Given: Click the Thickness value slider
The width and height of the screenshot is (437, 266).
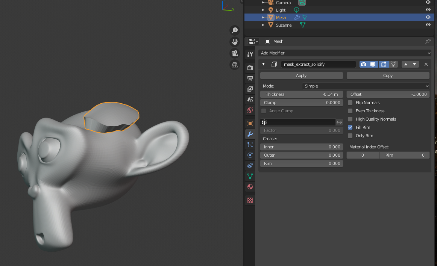Looking at the screenshot, I should pos(301,94).
